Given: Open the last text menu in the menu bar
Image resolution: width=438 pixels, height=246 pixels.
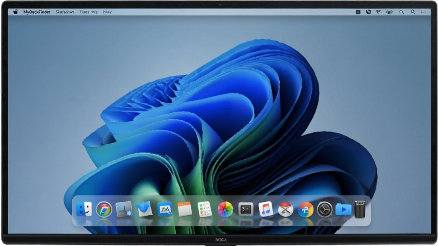Looking at the screenshot, I should (107, 12).
